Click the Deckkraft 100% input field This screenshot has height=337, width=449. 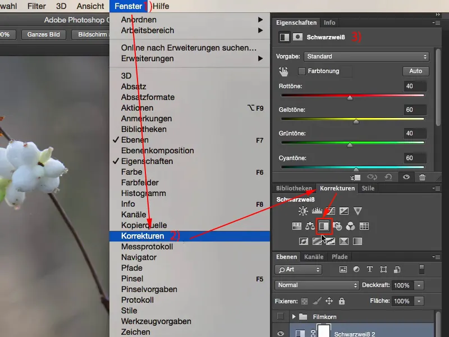click(402, 285)
